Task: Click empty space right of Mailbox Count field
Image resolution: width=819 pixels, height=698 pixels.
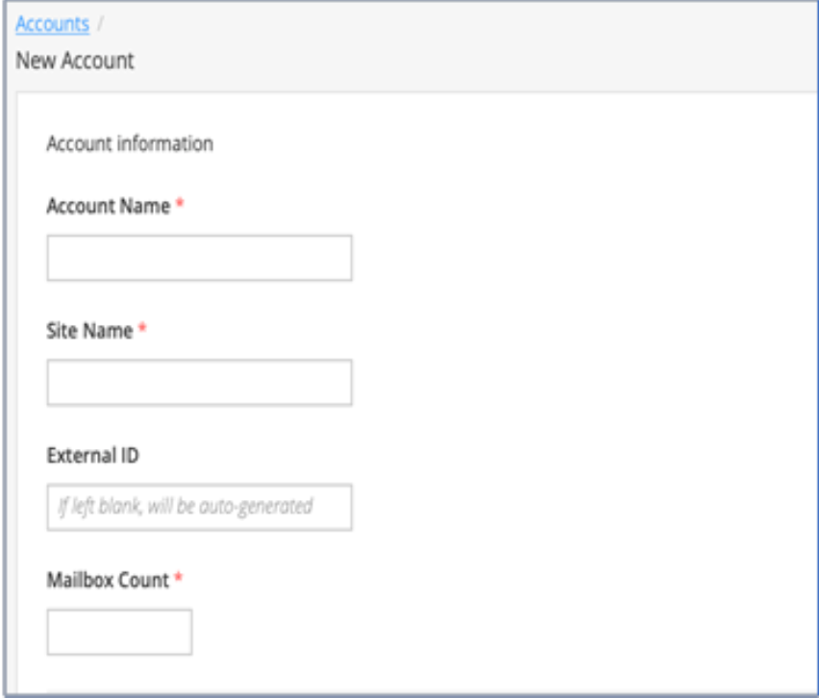Action: point(496,632)
